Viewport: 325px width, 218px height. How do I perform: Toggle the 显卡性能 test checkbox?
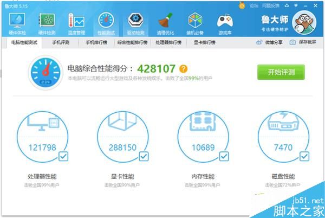[x=144, y=156]
